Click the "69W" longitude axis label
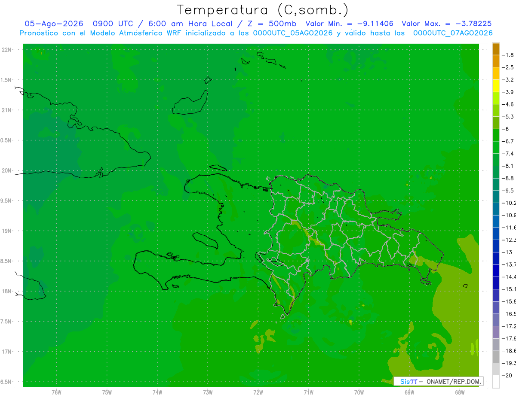 [x=409, y=392]
